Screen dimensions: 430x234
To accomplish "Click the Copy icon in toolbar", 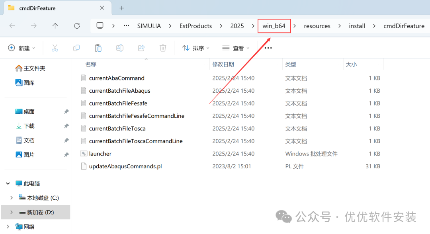I will [x=76, y=48].
